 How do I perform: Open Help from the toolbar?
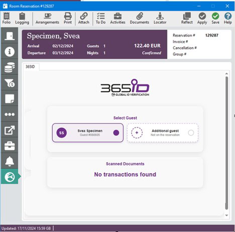(228, 18)
